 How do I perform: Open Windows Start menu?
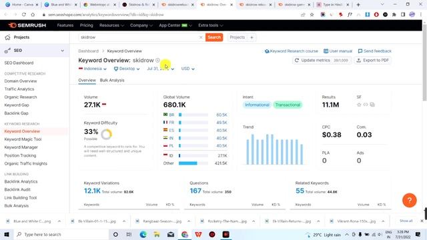(7, 234)
